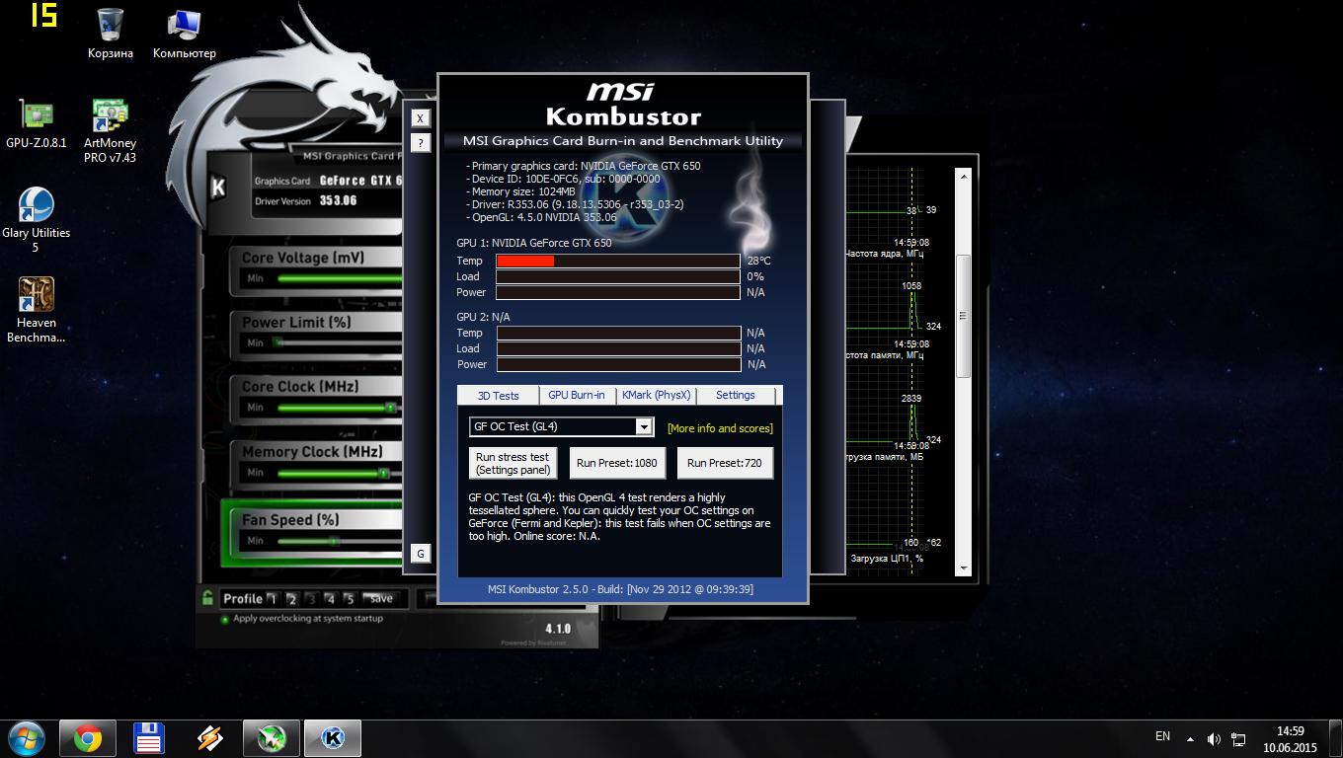The image size is (1343, 758).
Task: Open the volume speaker tray icon
Action: pyautogui.click(x=1214, y=738)
